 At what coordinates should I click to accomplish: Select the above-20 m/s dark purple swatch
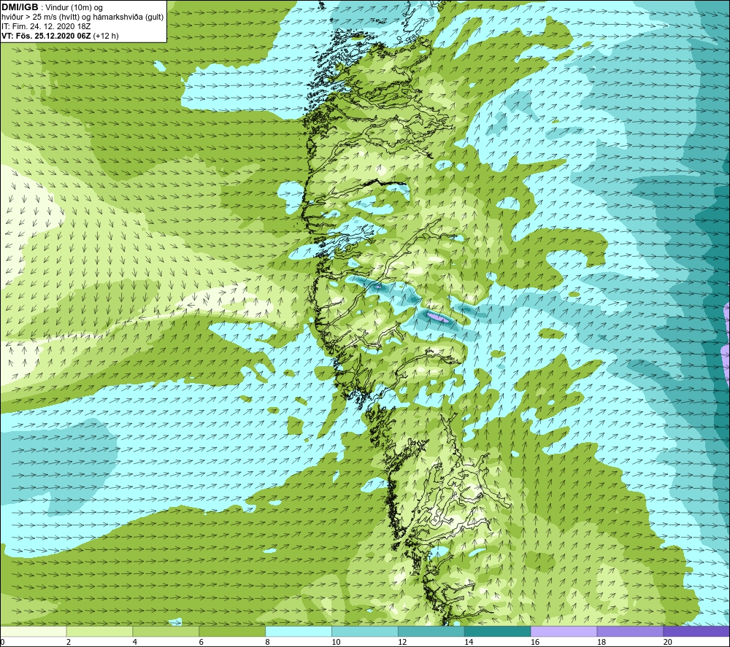pyautogui.click(x=696, y=632)
